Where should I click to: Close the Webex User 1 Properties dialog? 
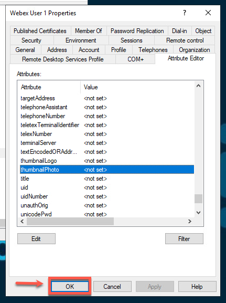pyautogui.click(x=208, y=13)
